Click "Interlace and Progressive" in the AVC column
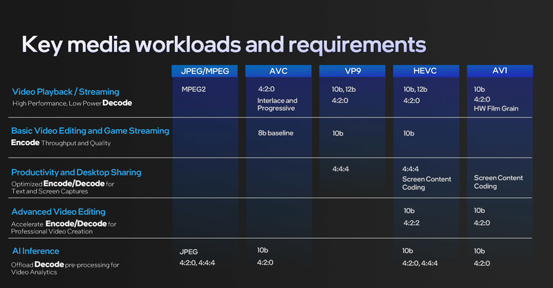Screen dimensions: 553x288 tap(277, 104)
